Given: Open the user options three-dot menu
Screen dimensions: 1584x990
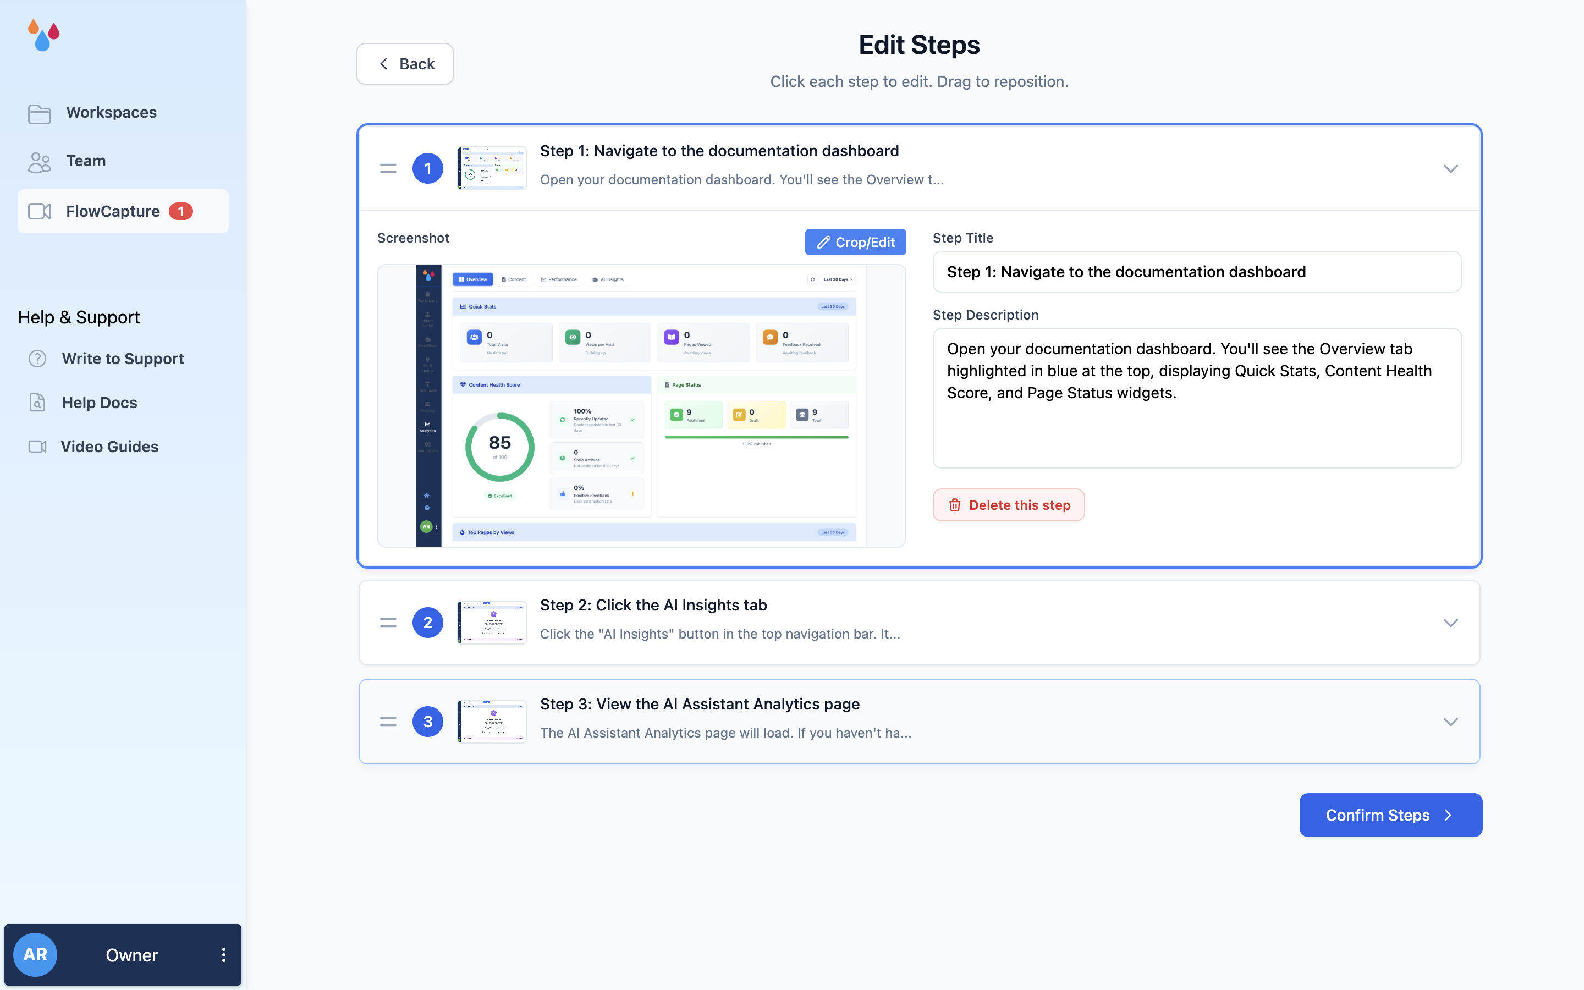Looking at the screenshot, I should point(223,955).
